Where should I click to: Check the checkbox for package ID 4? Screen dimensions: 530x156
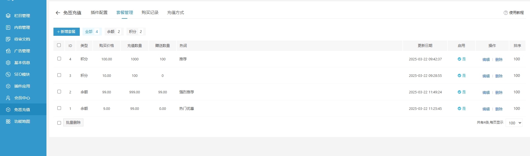click(x=59, y=59)
